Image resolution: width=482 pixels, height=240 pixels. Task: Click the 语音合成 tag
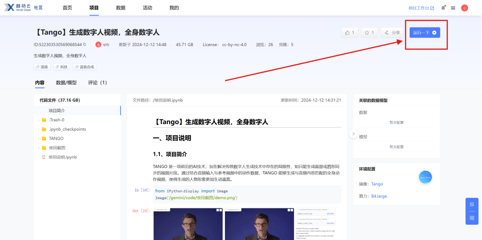[84, 66]
